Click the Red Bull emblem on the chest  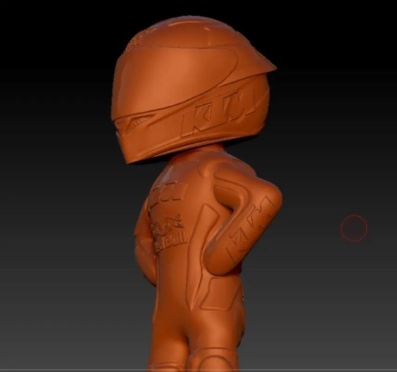pos(169,232)
